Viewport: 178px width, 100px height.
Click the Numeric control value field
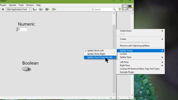pyautogui.click(x=23, y=29)
